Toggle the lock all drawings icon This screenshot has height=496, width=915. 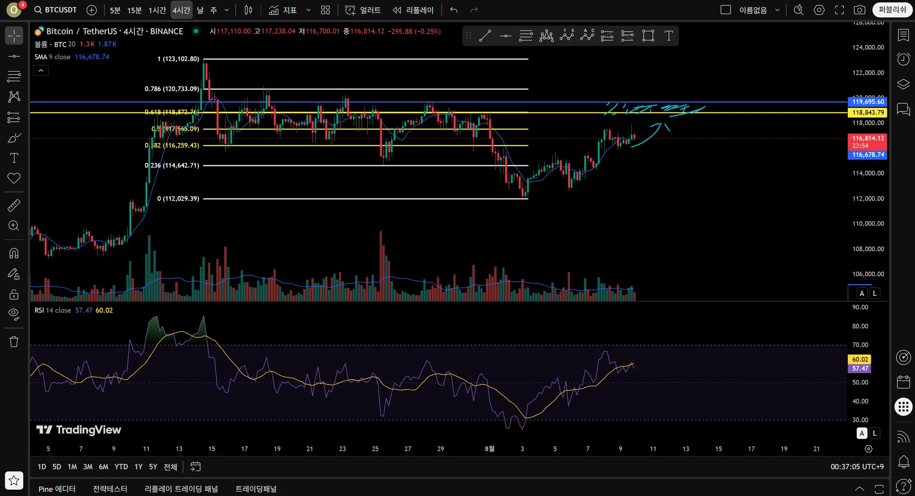click(x=14, y=294)
